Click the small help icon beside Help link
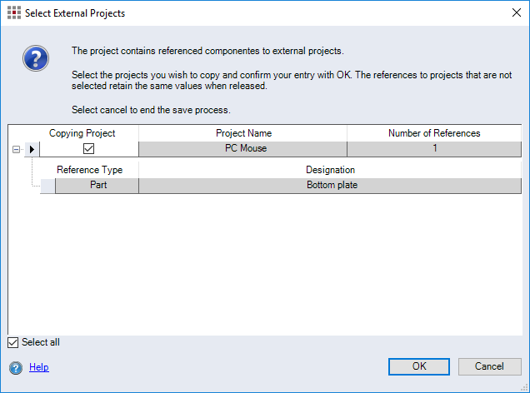530x393 pixels. point(16,367)
